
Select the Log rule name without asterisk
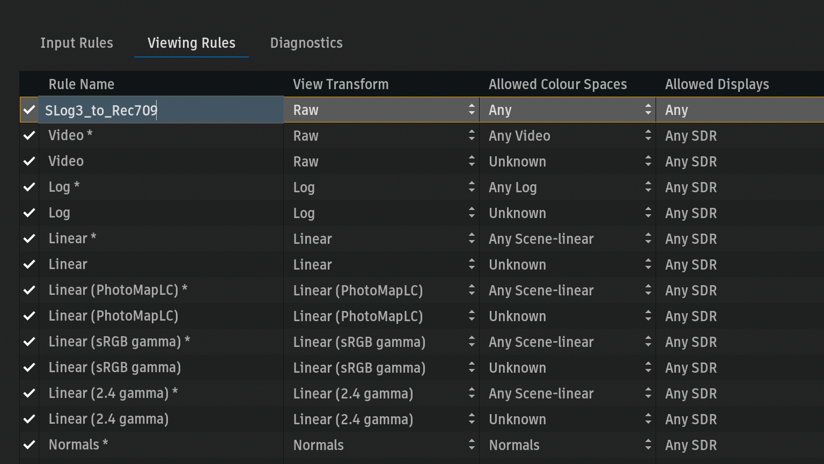click(59, 213)
